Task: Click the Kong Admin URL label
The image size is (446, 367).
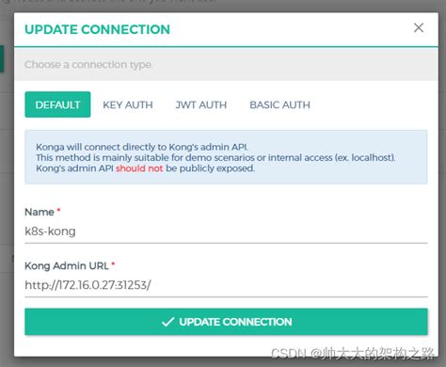Action: point(67,266)
